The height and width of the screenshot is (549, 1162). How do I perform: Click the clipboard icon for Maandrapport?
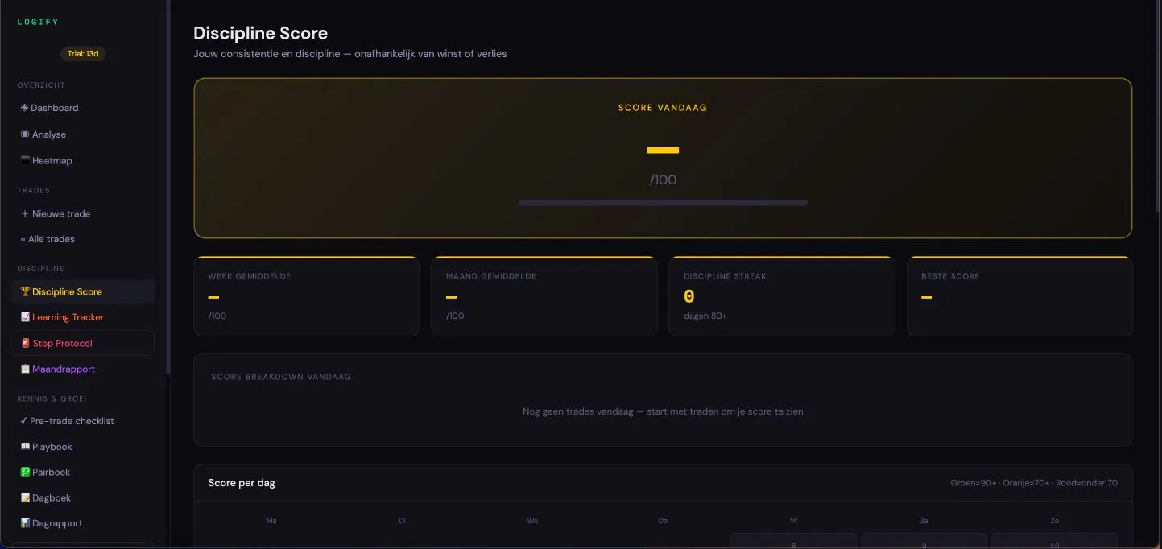point(25,369)
